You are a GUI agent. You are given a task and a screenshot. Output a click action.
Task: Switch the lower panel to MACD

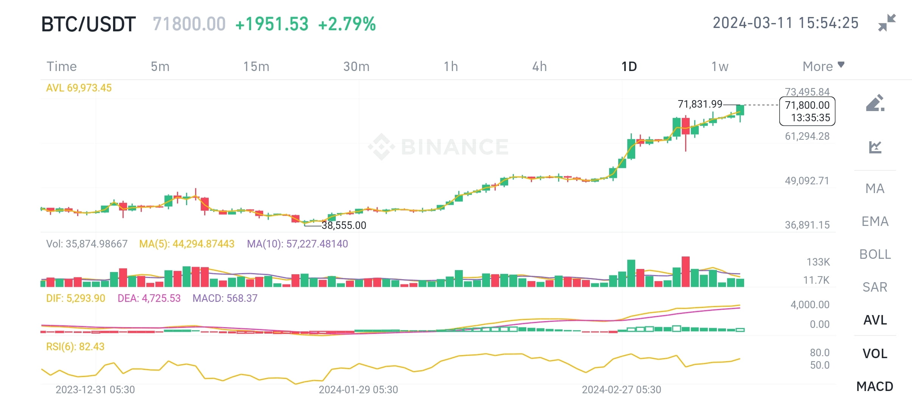point(875,386)
